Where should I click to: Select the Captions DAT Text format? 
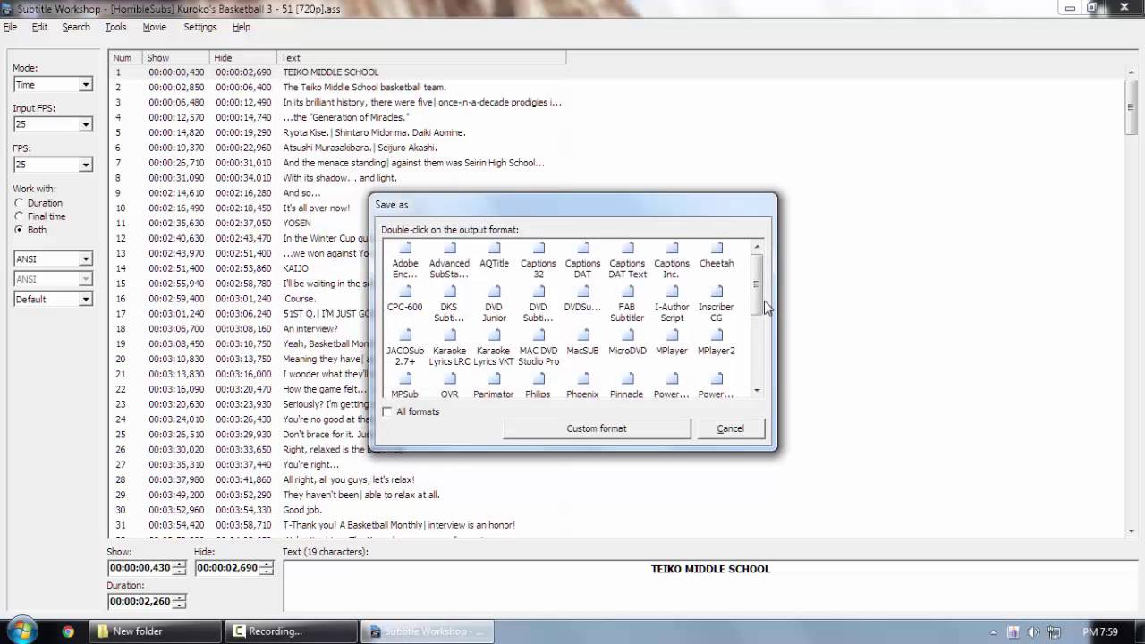[x=627, y=260]
